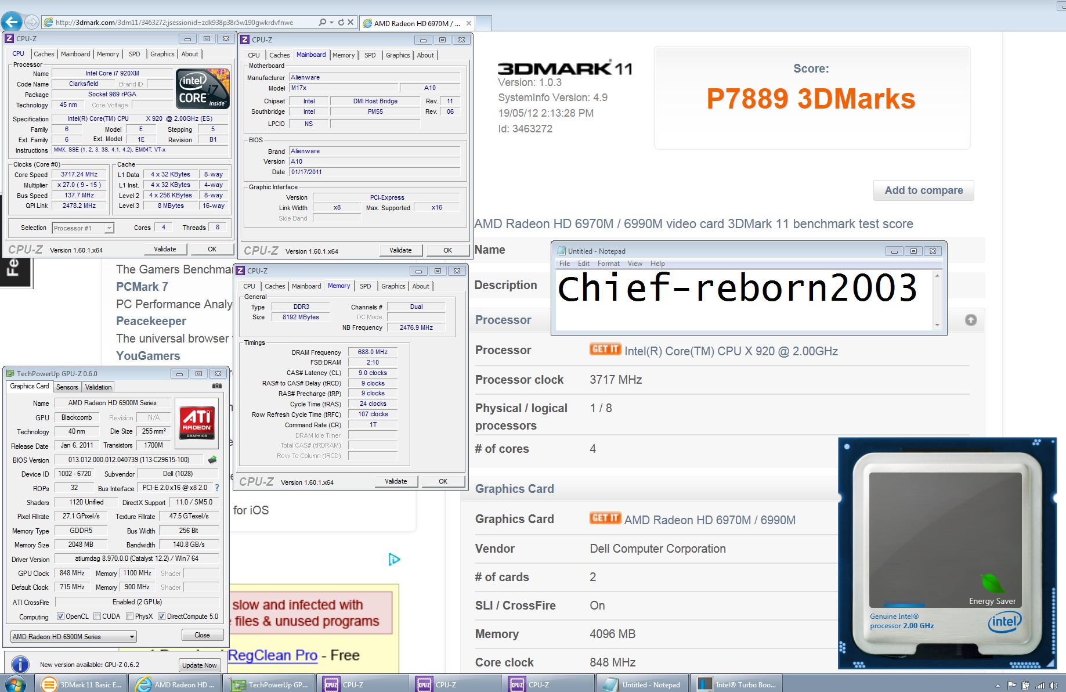The width and height of the screenshot is (1066, 692).
Task: Save the BIOS using green chip icon in GPU-Z
Action: 212,460
